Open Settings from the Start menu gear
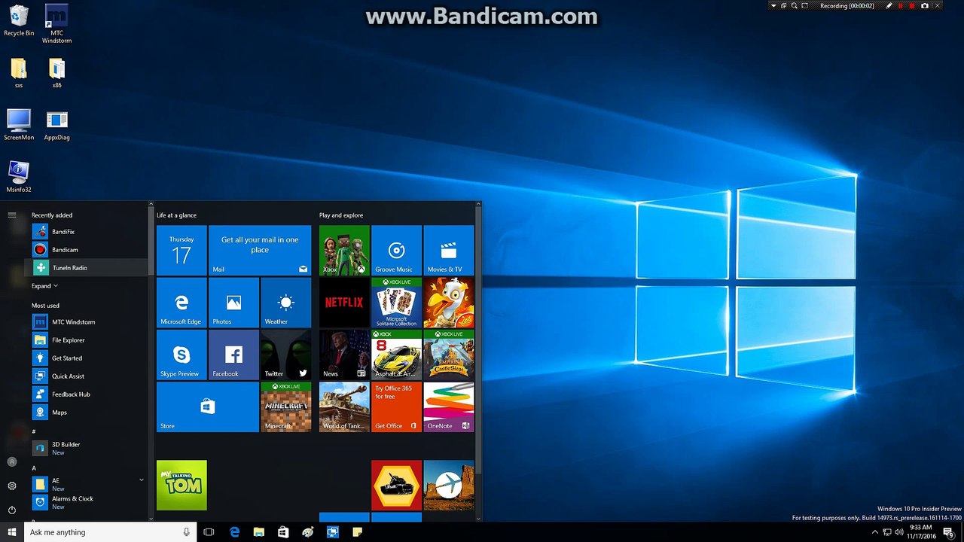The height and width of the screenshot is (542, 964). pyautogui.click(x=12, y=486)
